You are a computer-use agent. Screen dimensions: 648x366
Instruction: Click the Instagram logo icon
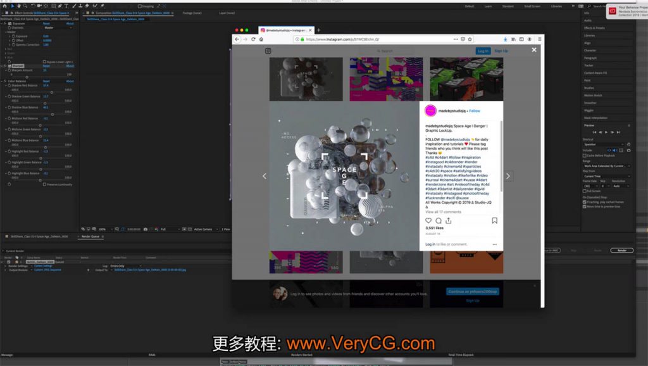click(x=268, y=51)
